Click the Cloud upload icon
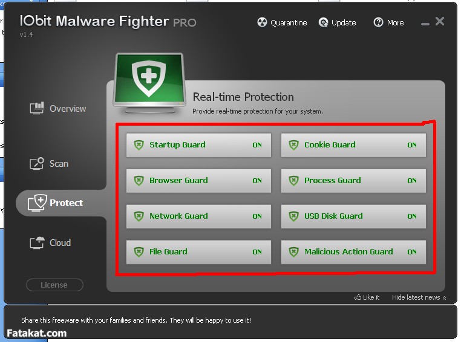 [x=37, y=242]
